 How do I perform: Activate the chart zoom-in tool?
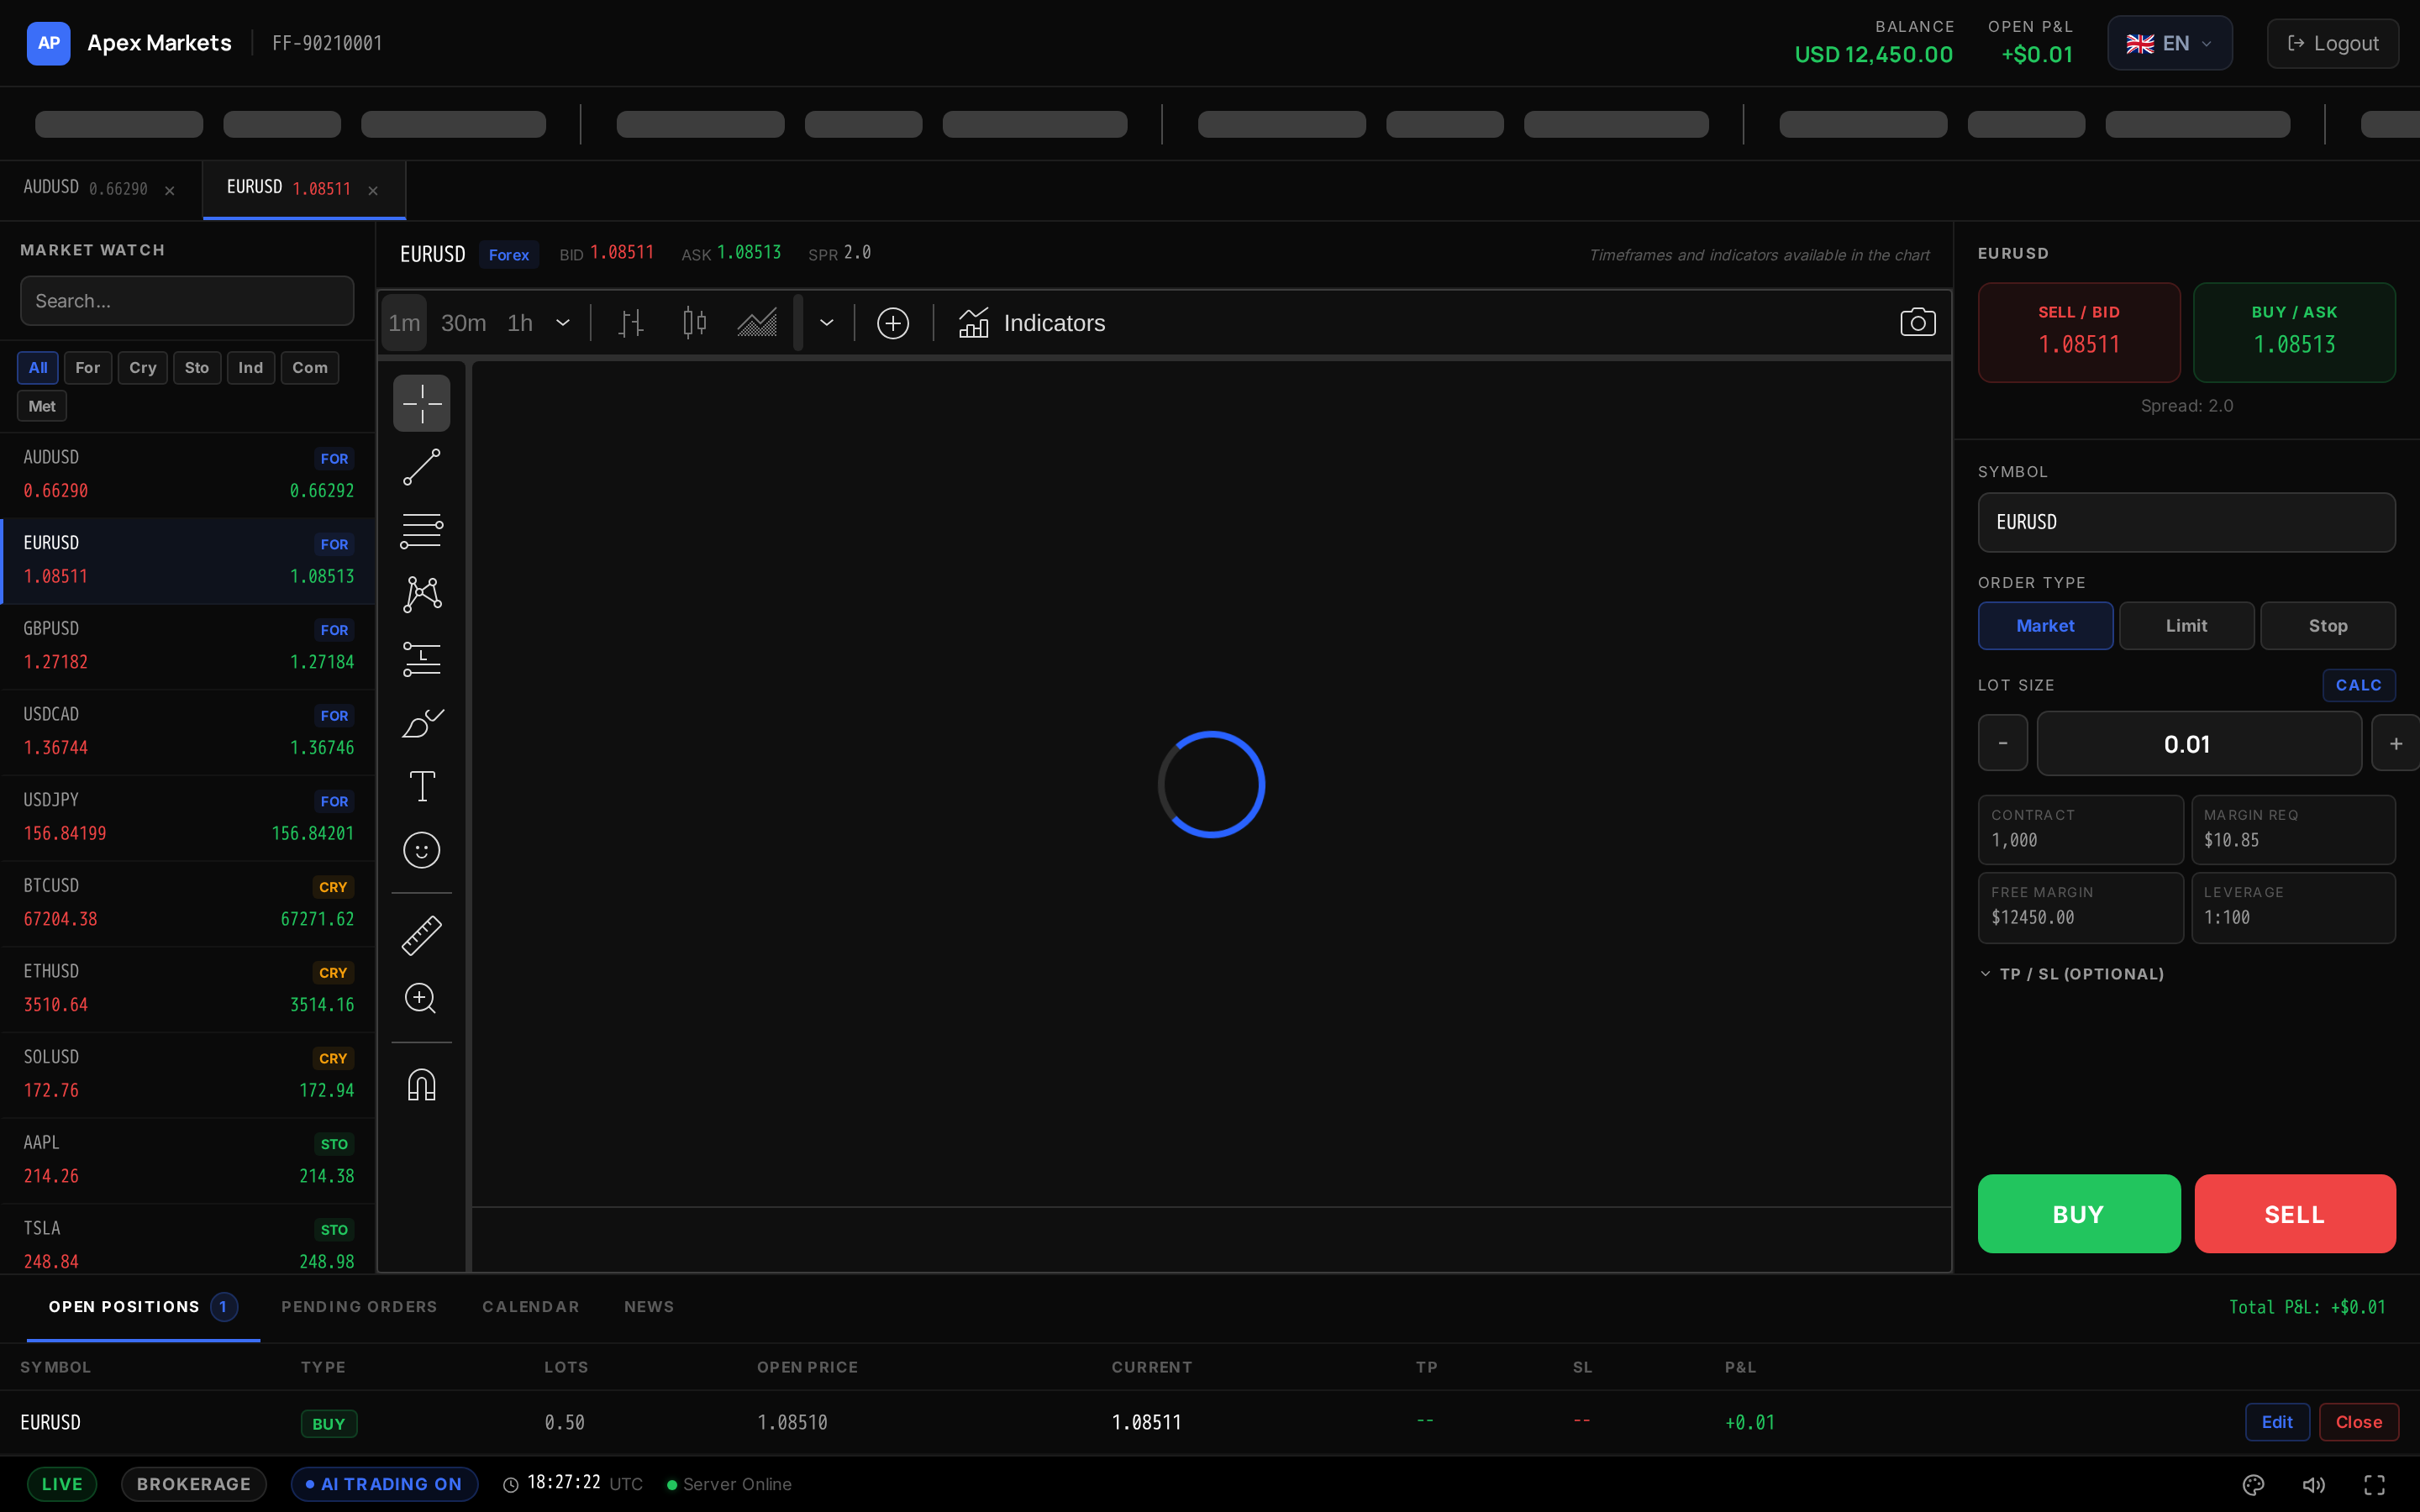(x=421, y=998)
